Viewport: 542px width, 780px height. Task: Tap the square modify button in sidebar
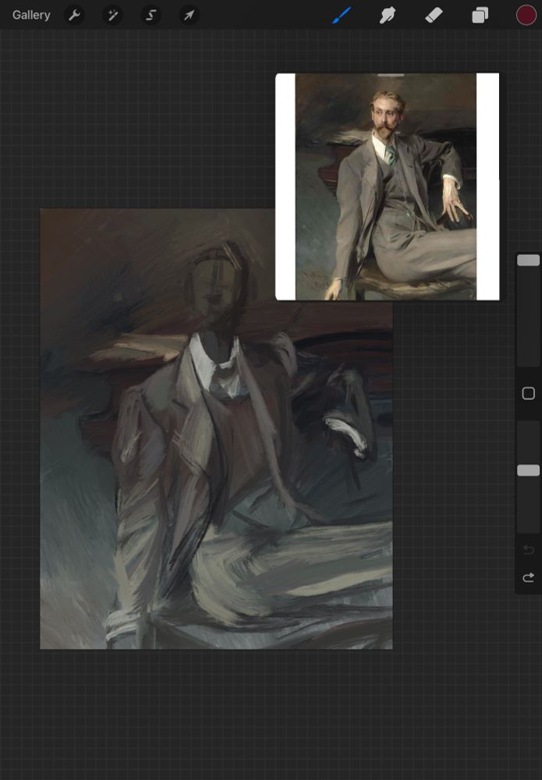click(529, 393)
